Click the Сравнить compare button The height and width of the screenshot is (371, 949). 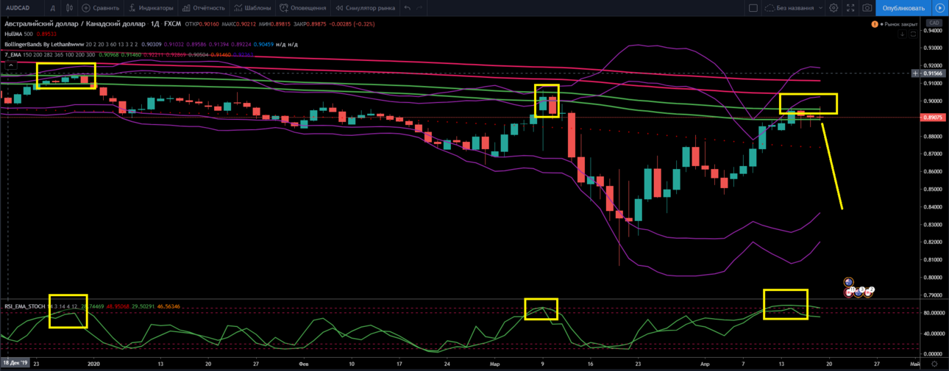click(102, 8)
